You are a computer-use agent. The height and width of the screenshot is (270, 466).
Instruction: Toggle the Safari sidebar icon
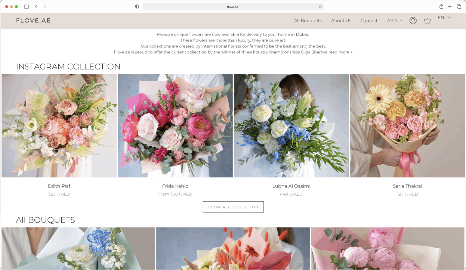[x=27, y=6]
